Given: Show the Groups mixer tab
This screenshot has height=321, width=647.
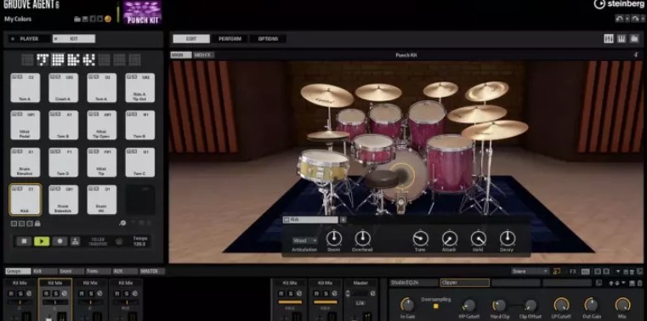Looking at the screenshot, I should point(18,272).
